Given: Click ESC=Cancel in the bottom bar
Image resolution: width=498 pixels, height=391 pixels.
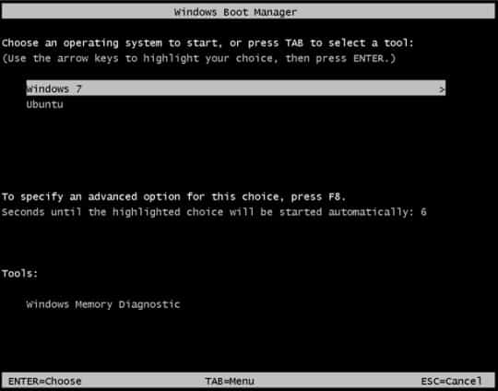Looking at the screenshot, I should pos(451,381).
